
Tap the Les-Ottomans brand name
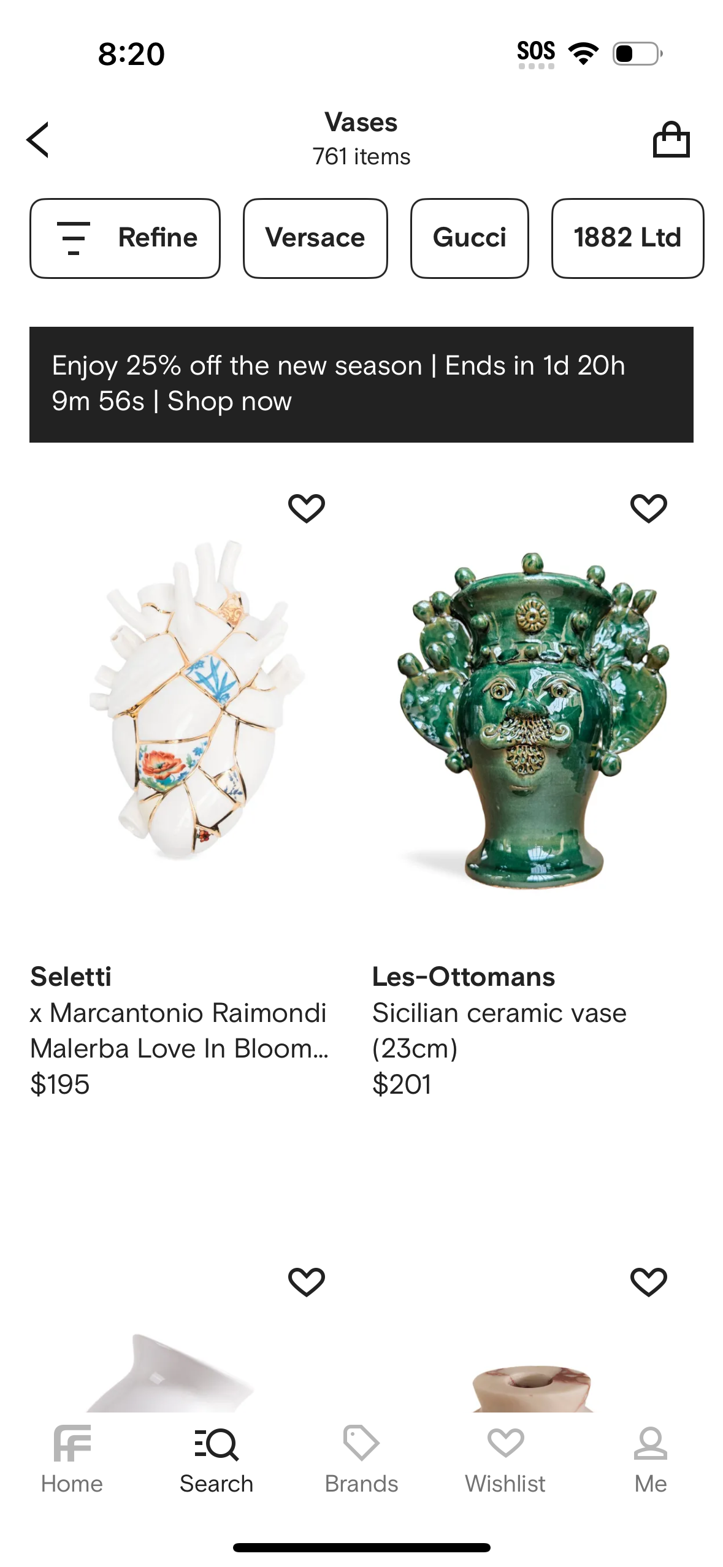[464, 977]
